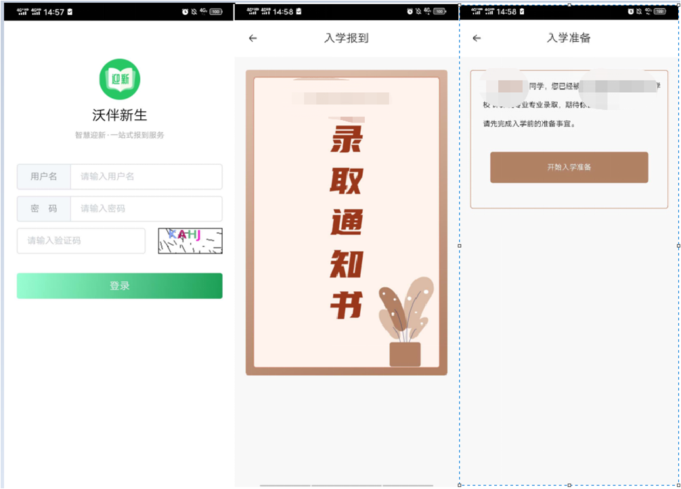Viewport: 681px width, 489px height.
Task: Tap muted bell icon on 入学准备 status bar
Action: (x=640, y=12)
